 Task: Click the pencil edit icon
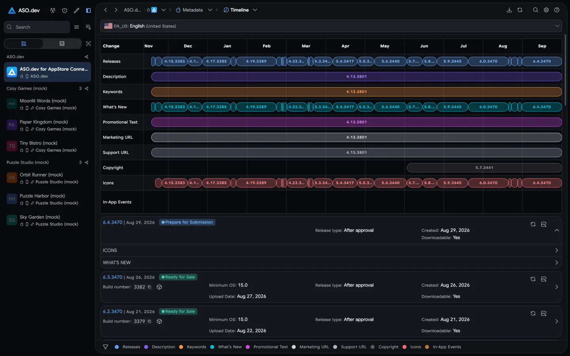(76, 10)
